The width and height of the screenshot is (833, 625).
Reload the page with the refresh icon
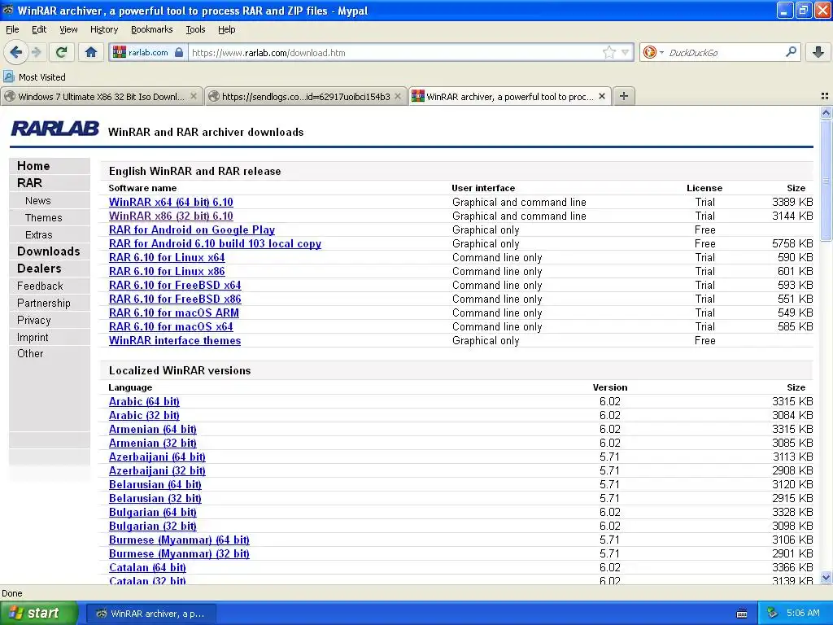pyautogui.click(x=62, y=52)
